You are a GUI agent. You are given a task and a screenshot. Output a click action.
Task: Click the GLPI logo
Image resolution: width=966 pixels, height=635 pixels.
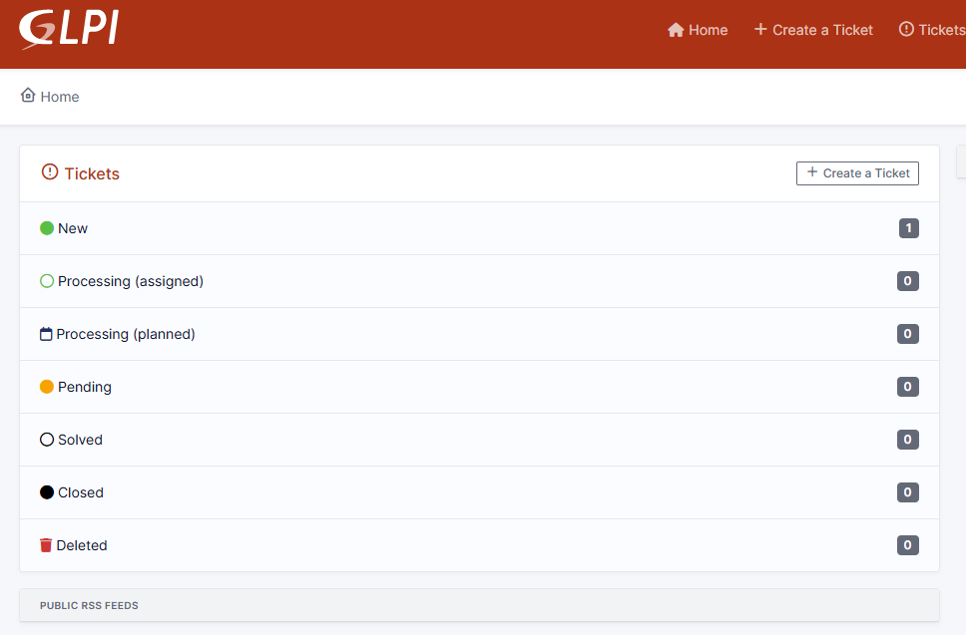68,30
